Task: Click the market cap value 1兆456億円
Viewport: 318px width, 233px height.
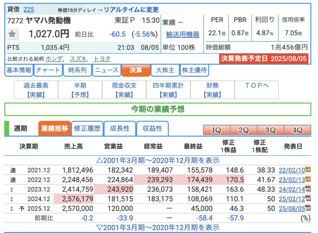Action: click(289, 47)
